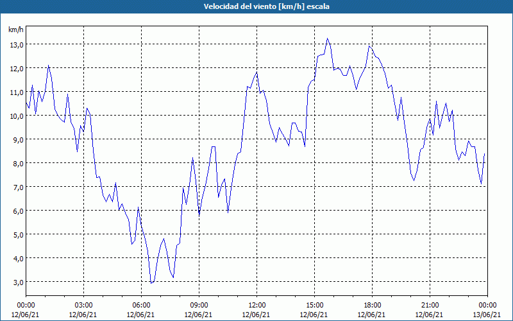Click the '00:00' time label above 12/06/21
The image size is (513, 321).
26,306
